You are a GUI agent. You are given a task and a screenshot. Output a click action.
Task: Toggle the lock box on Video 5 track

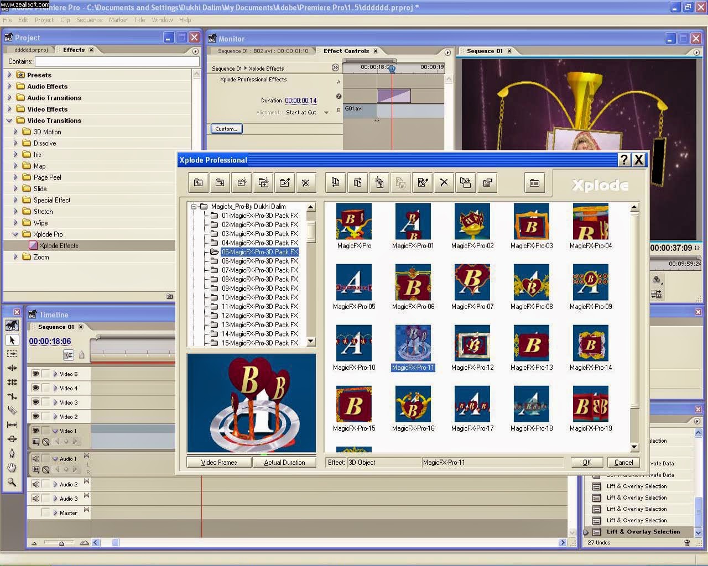tap(46, 374)
